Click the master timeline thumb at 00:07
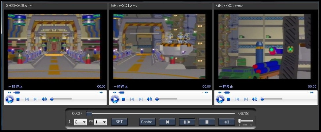The height and width of the screenshot is (132, 321). (x=89, y=114)
